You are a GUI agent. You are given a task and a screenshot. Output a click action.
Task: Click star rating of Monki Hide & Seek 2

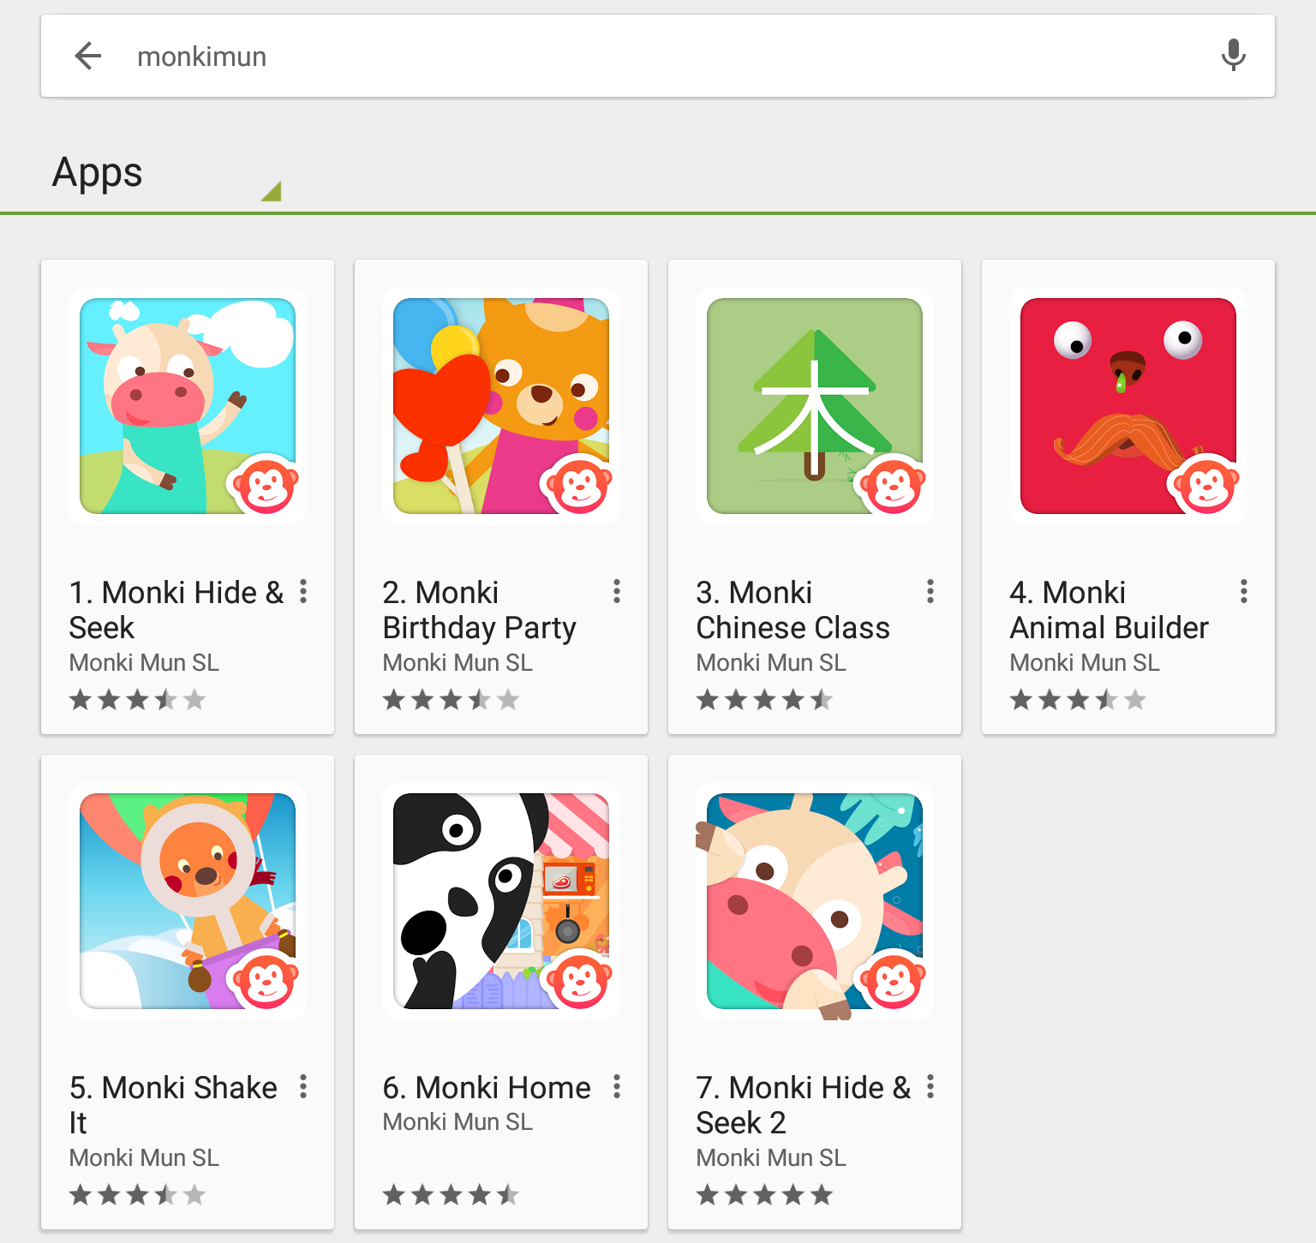(x=764, y=1194)
